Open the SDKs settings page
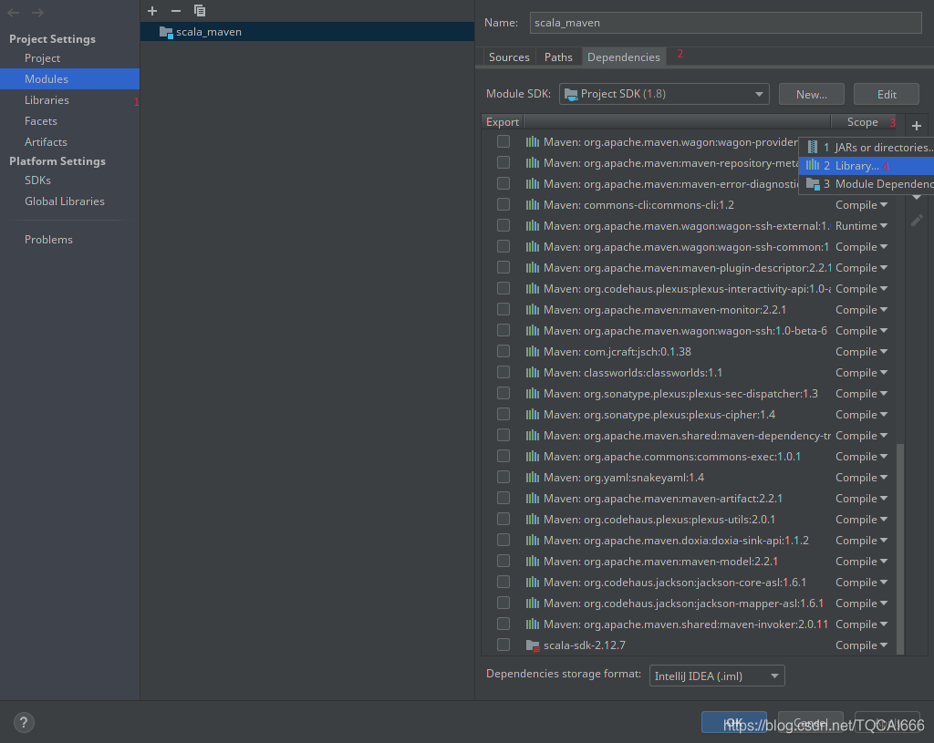The height and width of the screenshot is (743, 934). click(x=37, y=180)
